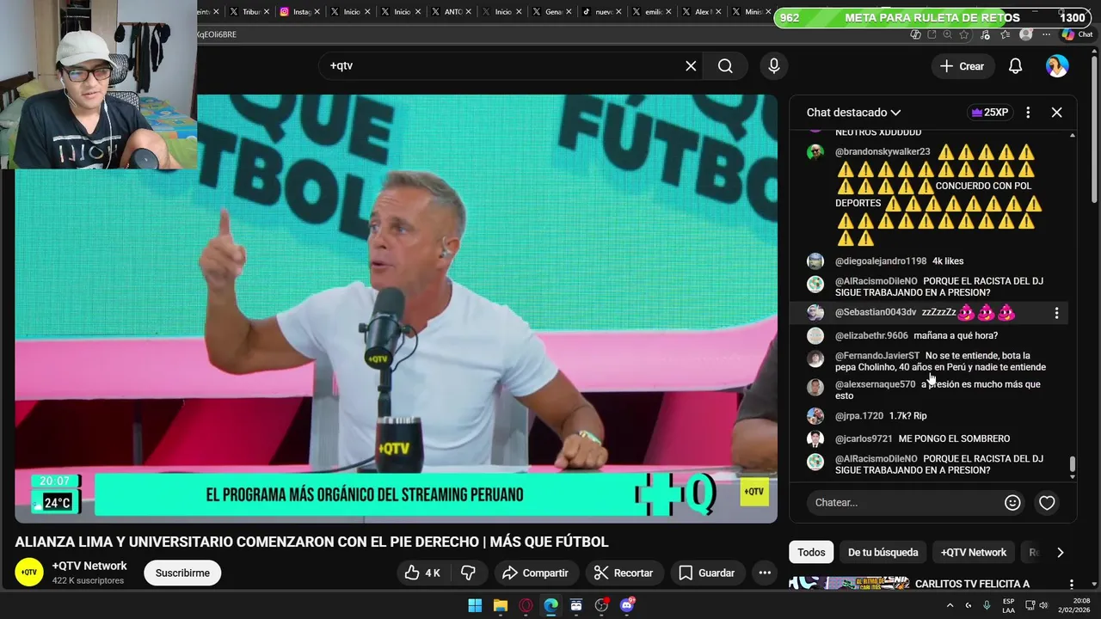Click the Recortar clip button
This screenshot has height=619, width=1101.
[x=624, y=573]
